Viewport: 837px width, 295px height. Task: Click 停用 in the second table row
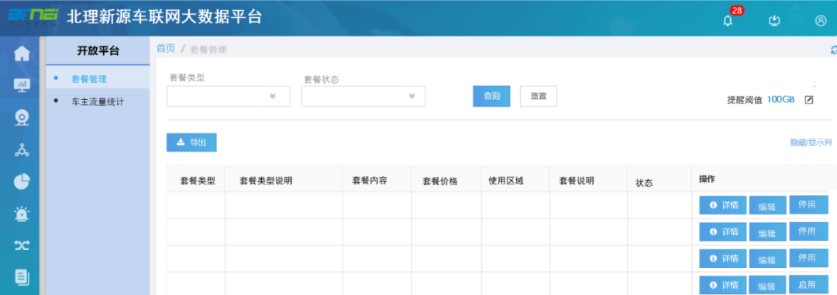(x=808, y=231)
